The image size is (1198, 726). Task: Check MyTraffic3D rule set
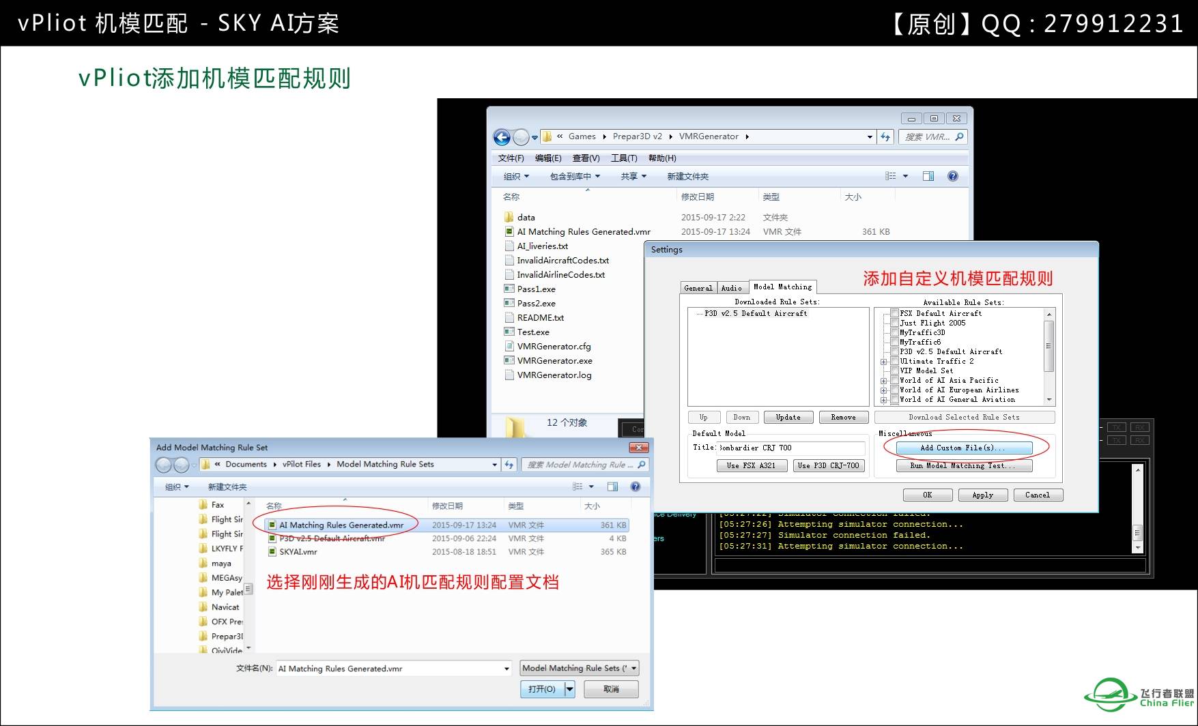894,332
